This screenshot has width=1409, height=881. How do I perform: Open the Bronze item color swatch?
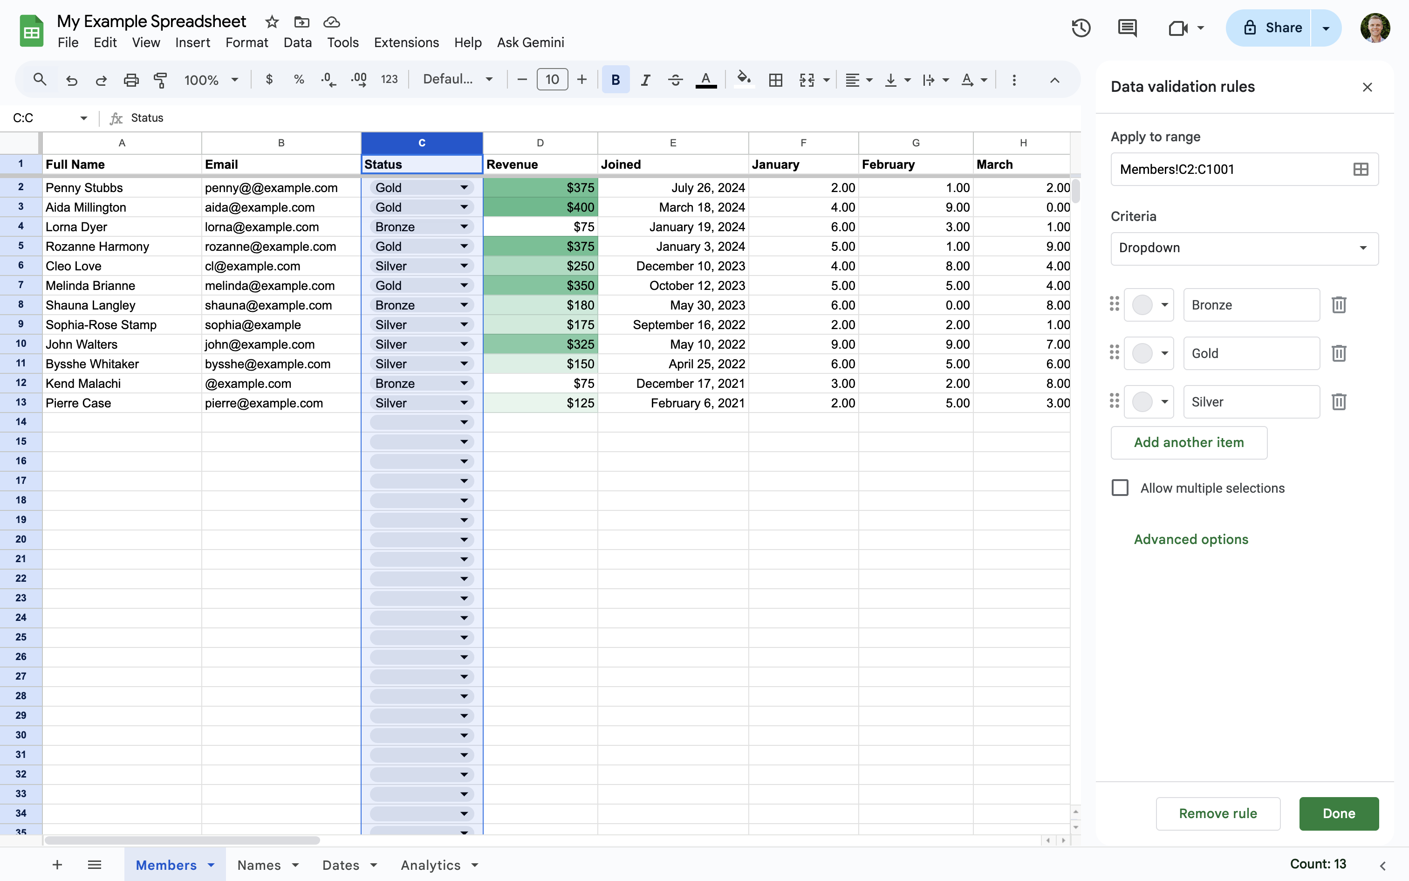tap(1149, 304)
